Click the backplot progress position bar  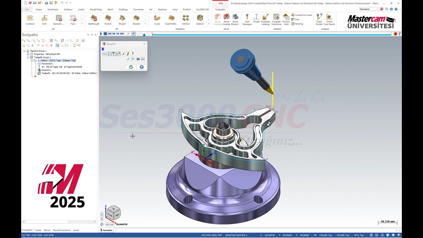[x=272, y=34]
